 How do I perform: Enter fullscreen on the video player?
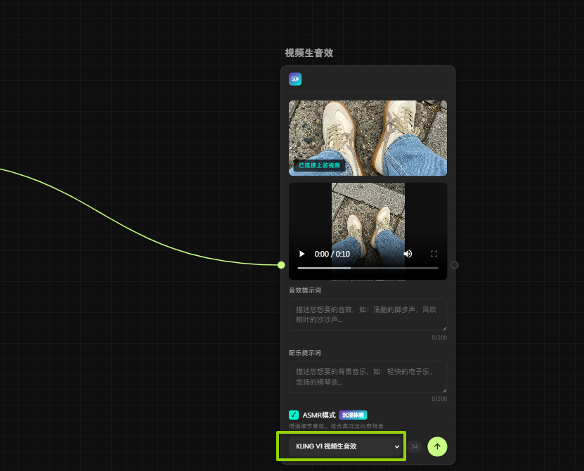pyautogui.click(x=434, y=254)
